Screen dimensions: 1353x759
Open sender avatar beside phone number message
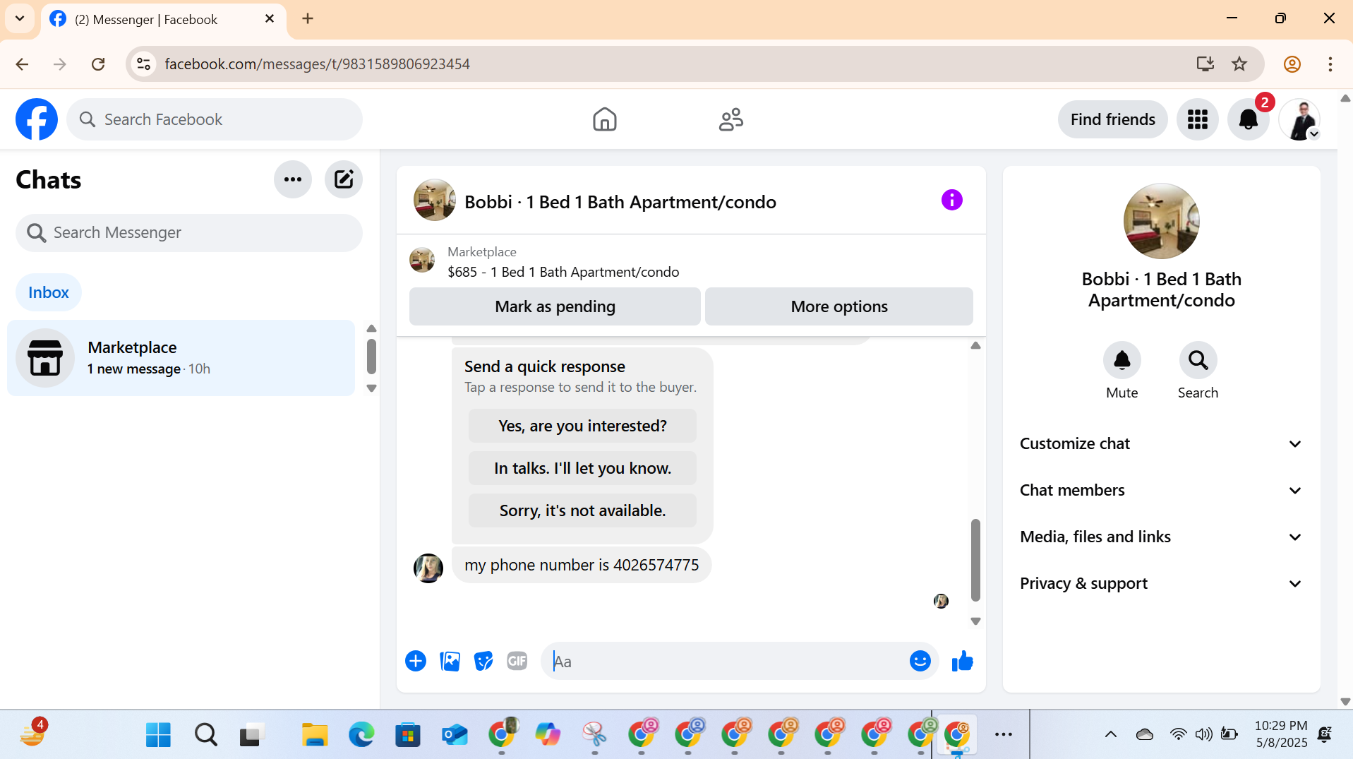(x=428, y=568)
